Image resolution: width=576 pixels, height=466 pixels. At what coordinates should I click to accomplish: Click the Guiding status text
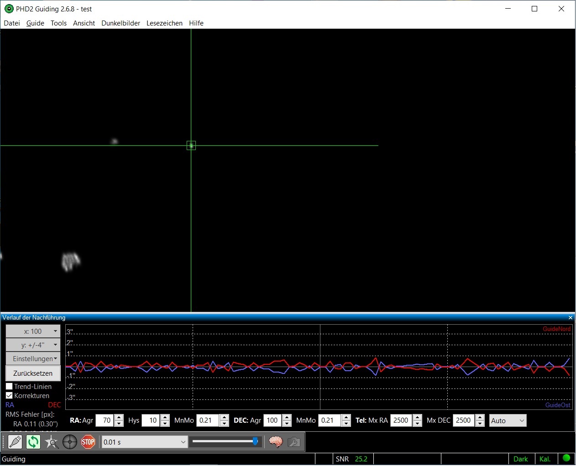pyautogui.click(x=14, y=459)
